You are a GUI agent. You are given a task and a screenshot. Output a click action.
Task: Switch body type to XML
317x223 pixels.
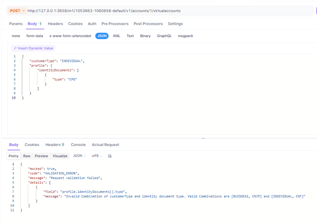117,36
